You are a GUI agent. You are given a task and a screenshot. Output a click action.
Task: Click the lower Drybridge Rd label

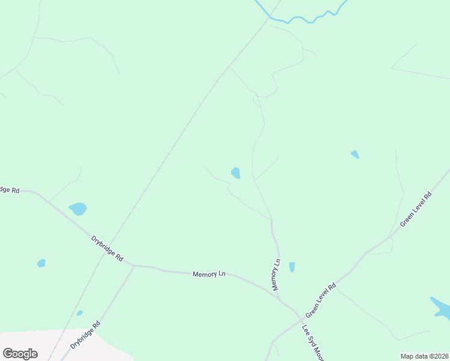85,335
